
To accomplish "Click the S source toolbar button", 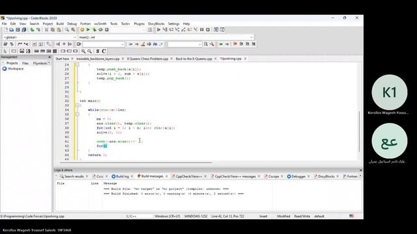I will click(98, 51).
